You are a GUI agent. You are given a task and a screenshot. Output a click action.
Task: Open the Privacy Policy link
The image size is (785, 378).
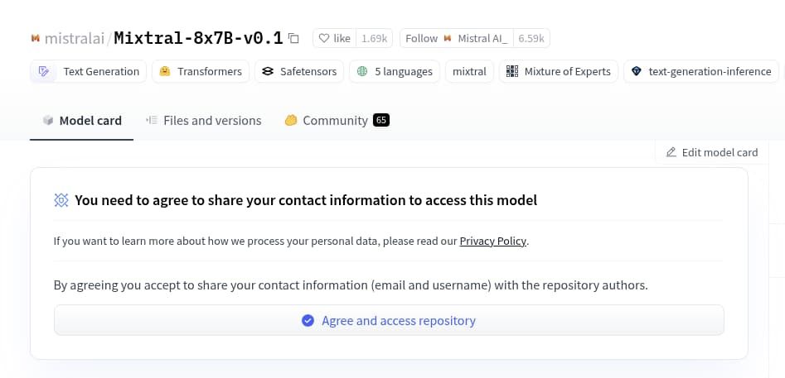click(492, 242)
